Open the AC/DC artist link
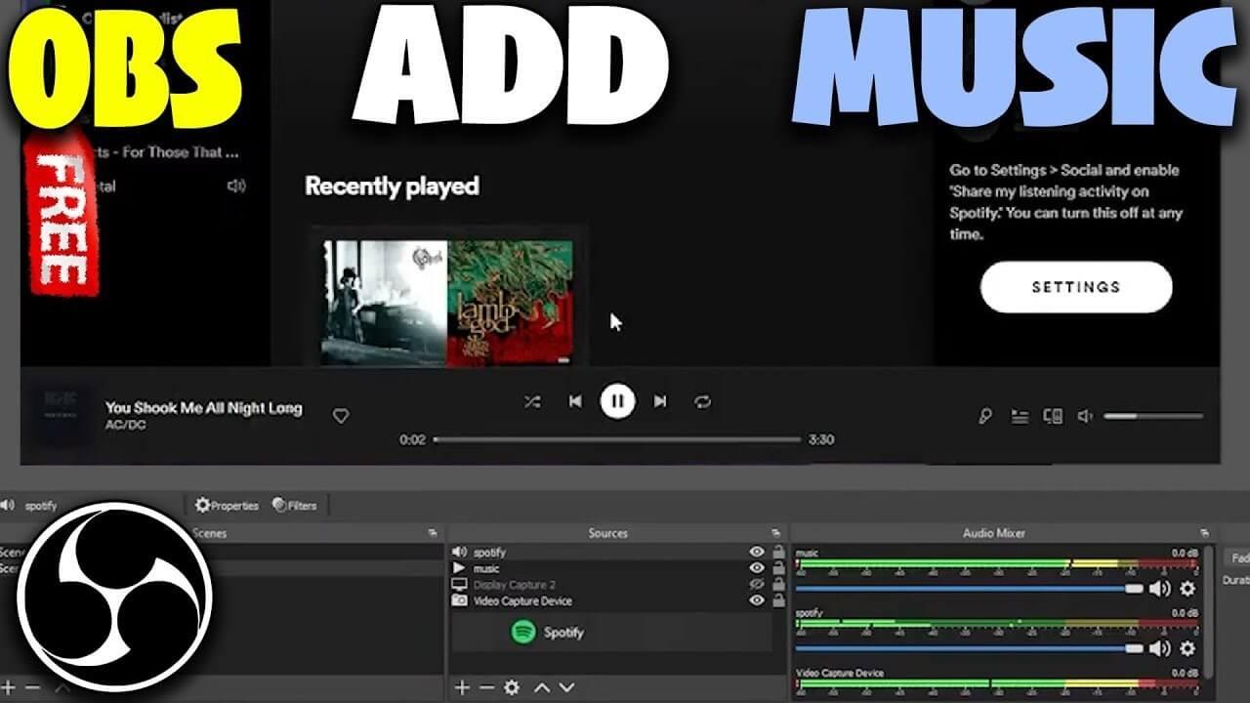The image size is (1250, 703). tap(126, 426)
